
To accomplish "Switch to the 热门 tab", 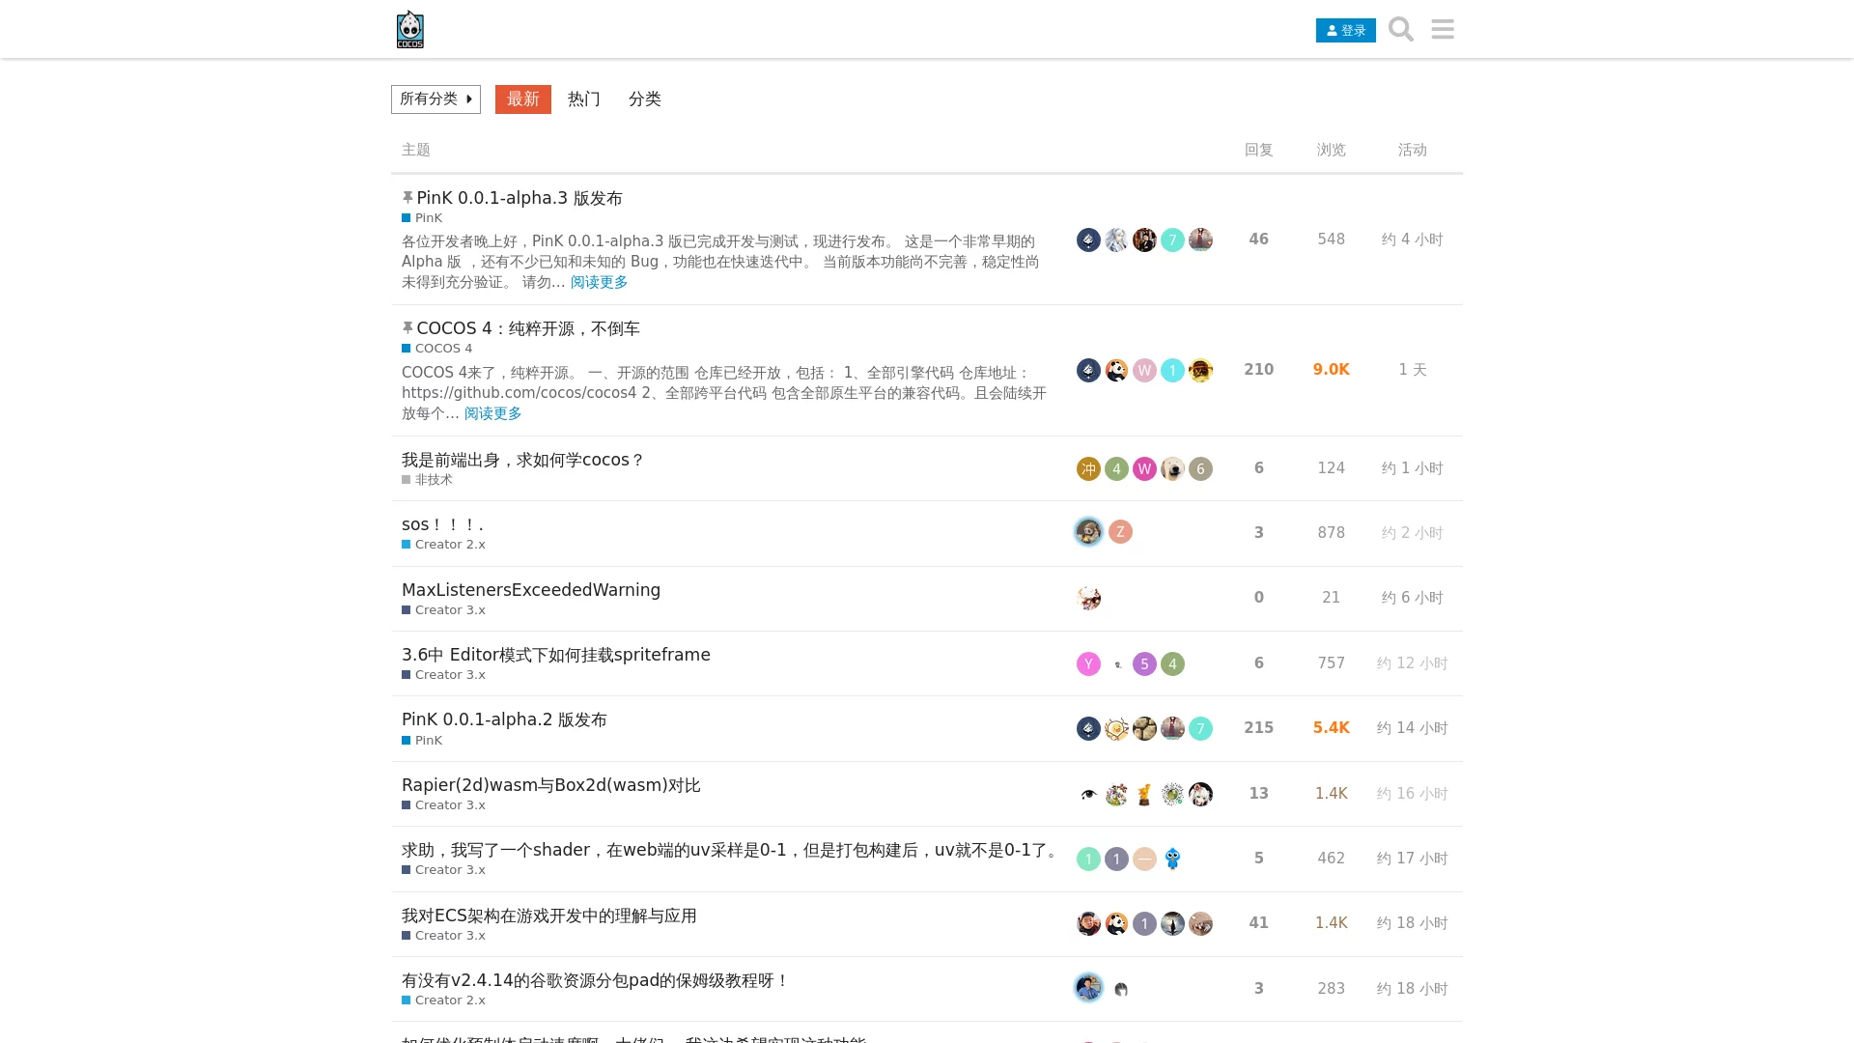I will [x=583, y=99].
